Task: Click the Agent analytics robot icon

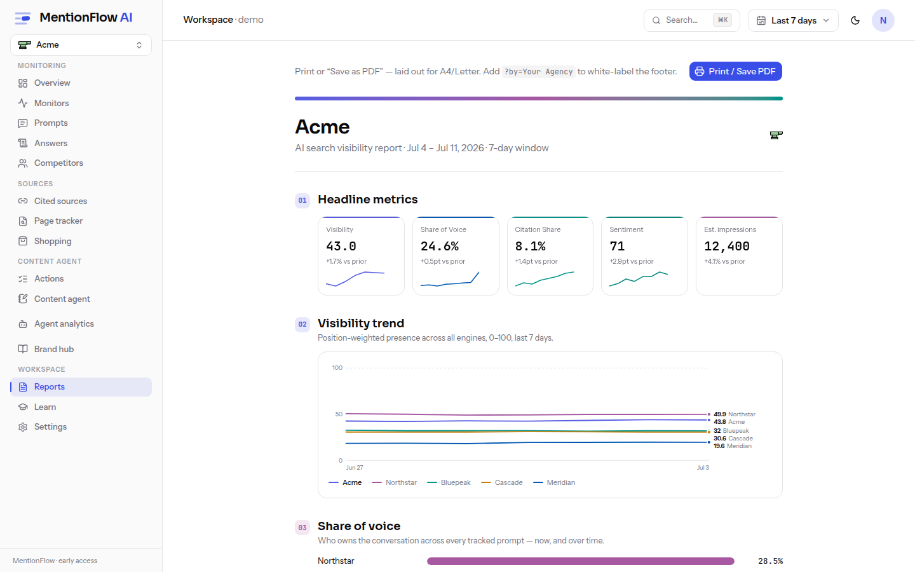Action: pos(23,324)
